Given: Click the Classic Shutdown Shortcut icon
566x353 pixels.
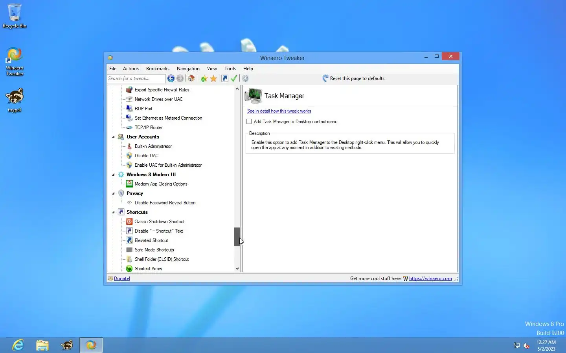Looking at the screenshot, I should (129, 222).
